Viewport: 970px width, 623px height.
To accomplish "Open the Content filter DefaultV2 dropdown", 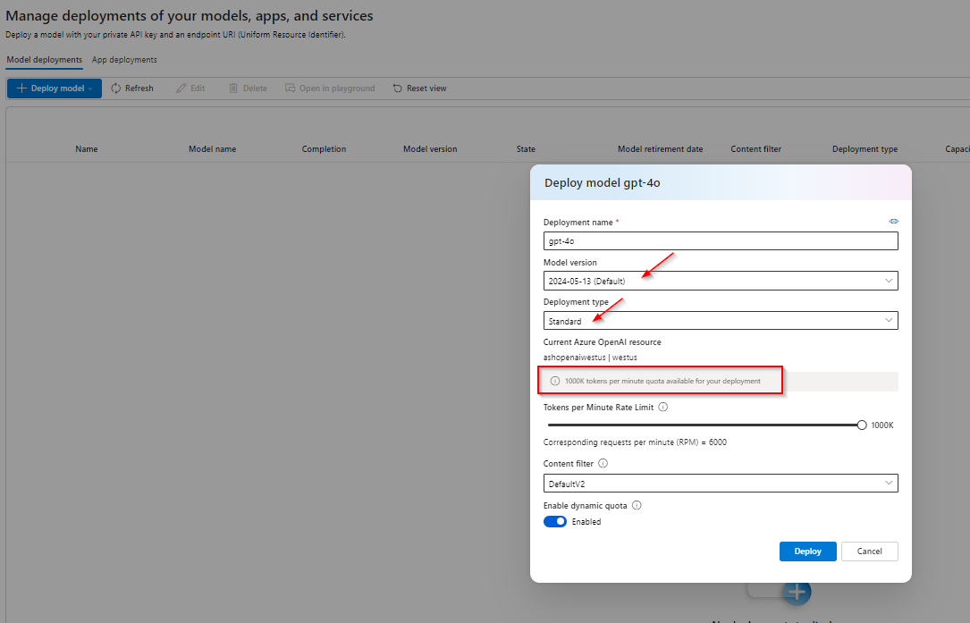I will (721, 484).
